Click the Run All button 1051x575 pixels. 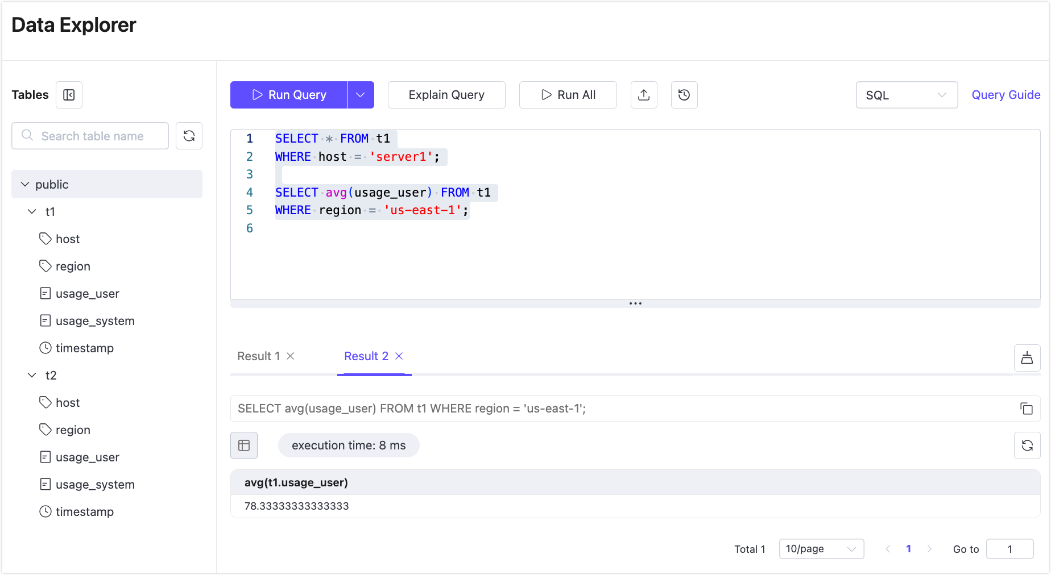pos(568,95)
